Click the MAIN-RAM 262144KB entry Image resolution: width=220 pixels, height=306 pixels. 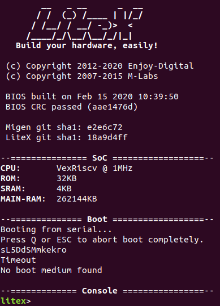(x=49, y=199)
